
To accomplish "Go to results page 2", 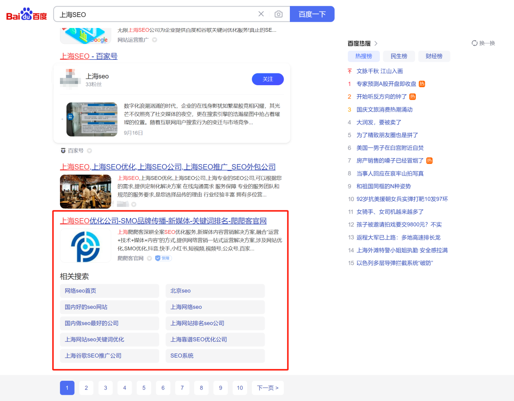I will click(86, 388).
